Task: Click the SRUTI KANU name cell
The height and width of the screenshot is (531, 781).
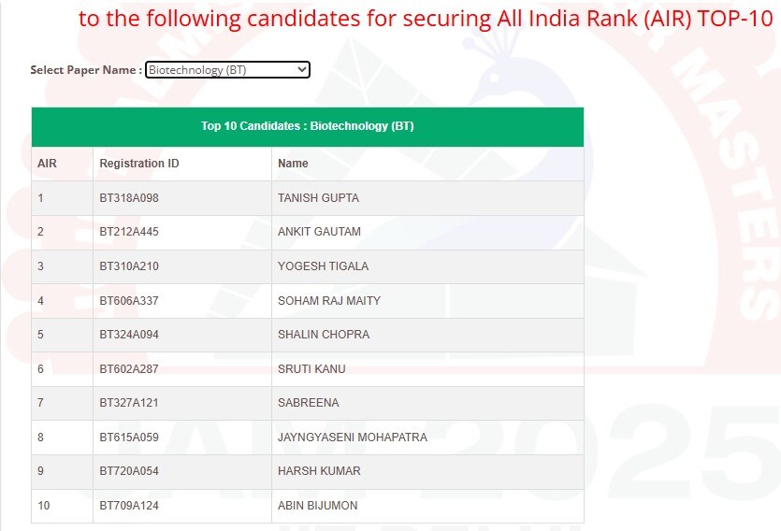Action: coord(311,369)
